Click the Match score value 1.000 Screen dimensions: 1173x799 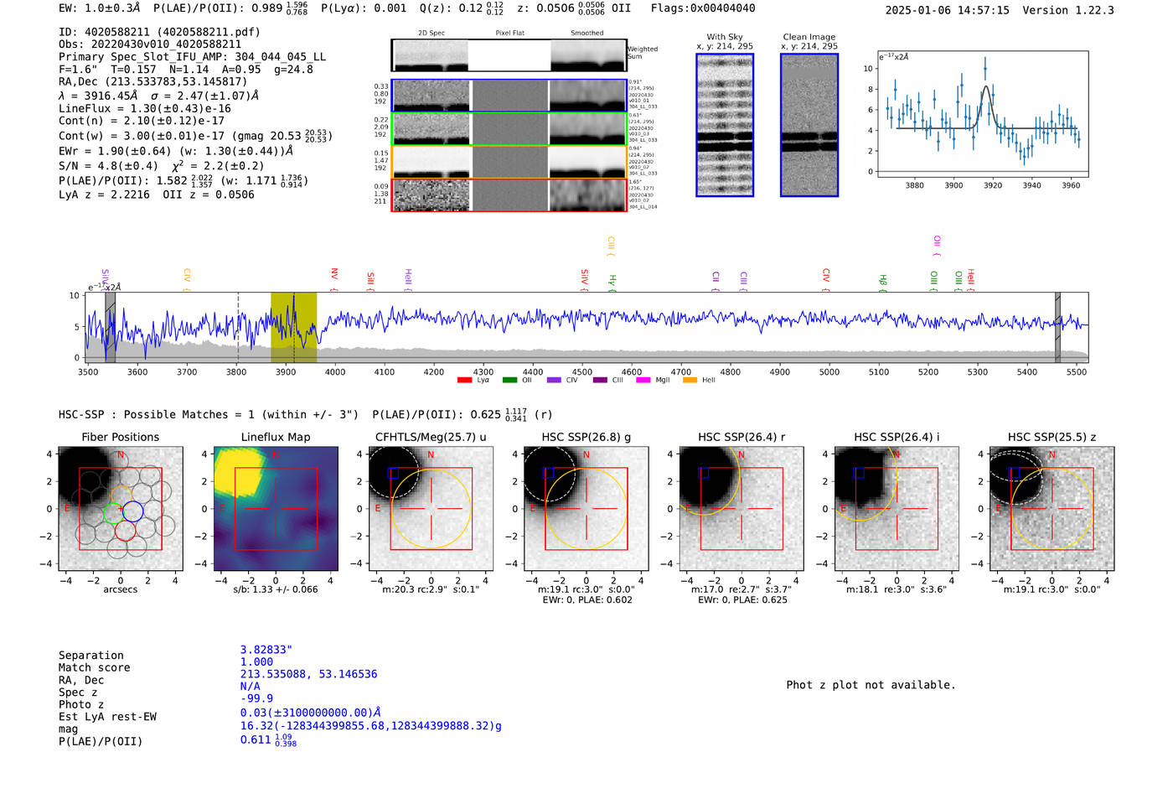256,662
